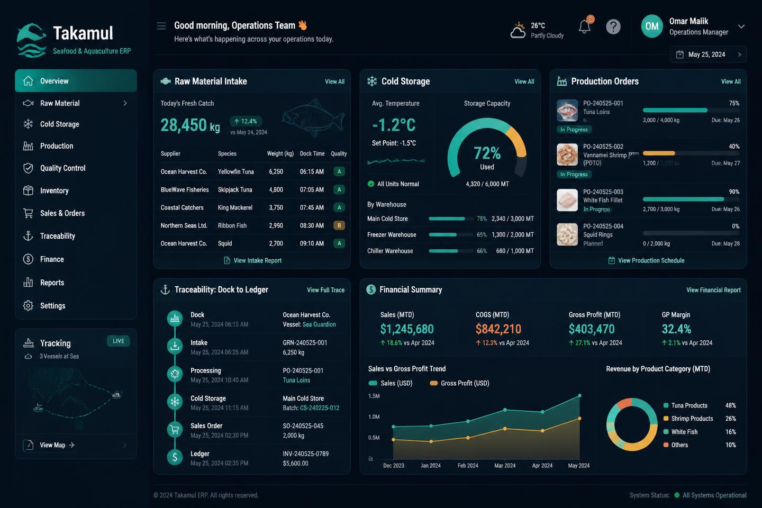Viewport: 762px width, 508px height.
Task: Open View Financial Report link
Action: pyautogui.click(x=713, y=290)
